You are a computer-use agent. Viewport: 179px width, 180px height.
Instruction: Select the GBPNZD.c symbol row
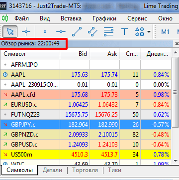point(86,135)
